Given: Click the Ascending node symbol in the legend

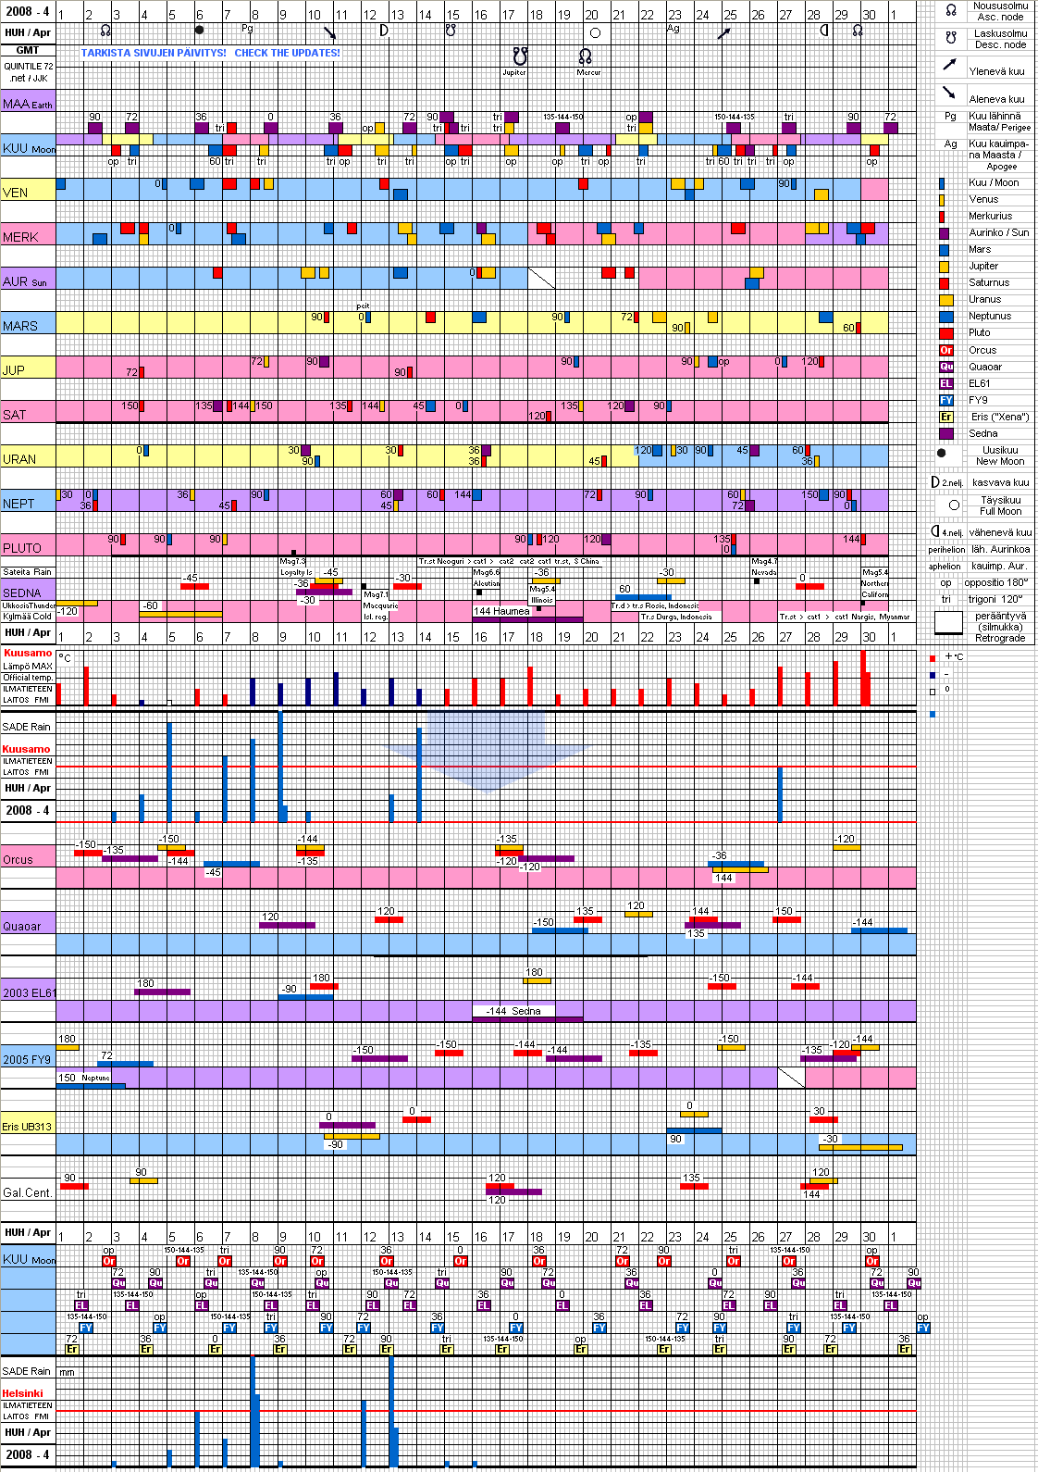Looking at the screenshot, I should click(950, 10).
